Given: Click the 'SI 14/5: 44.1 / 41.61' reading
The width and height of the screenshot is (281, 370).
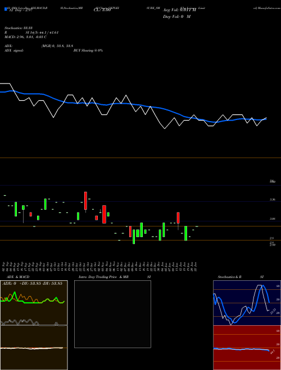Looking at the screenshot, I should pyautogui.click(x=42, y=33).
